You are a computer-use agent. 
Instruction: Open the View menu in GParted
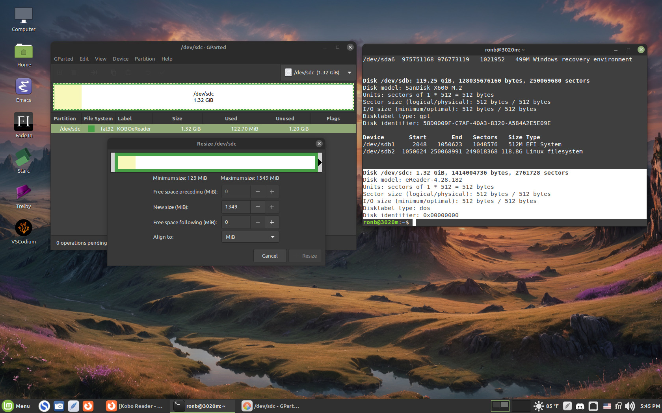pos(100,59)
